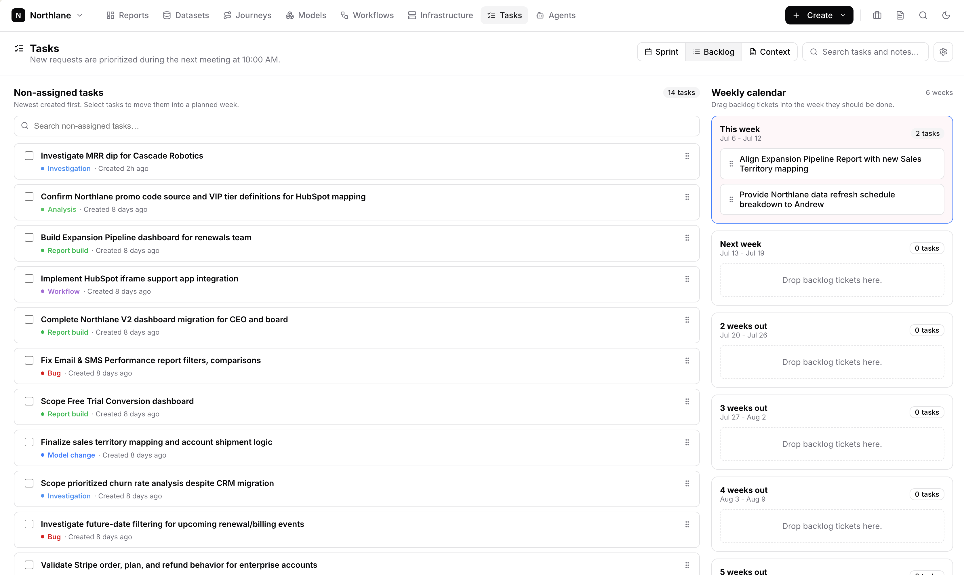
Task: Click the 3 weeks out drop zone
Action: coord(832,444)
